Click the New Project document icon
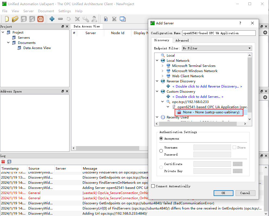Image resolution: width=269 pixels, height=216 pixels. 7,19
